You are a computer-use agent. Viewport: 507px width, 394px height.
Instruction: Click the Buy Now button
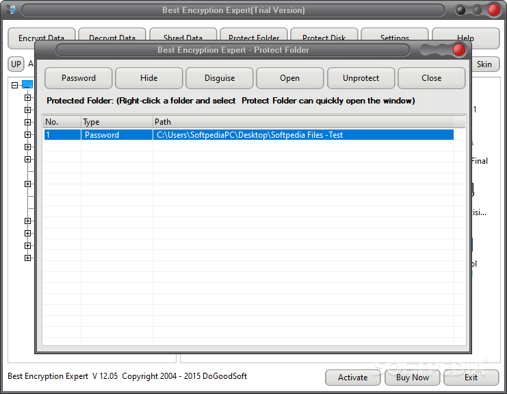[x=413, y=378]
